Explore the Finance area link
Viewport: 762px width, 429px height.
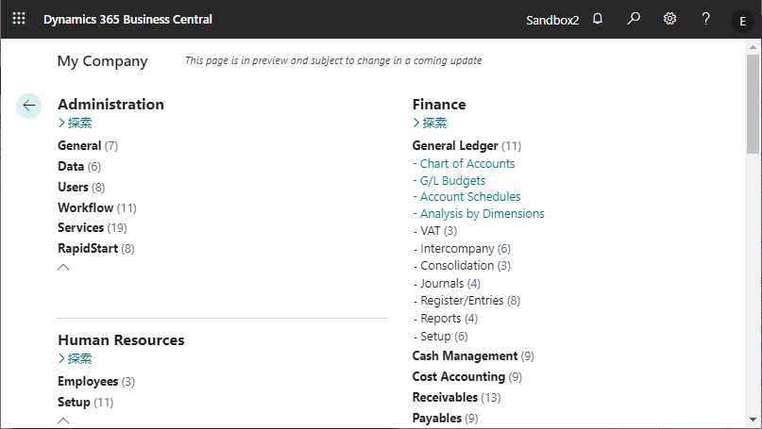pyautogui.click(x=430, y=123)
